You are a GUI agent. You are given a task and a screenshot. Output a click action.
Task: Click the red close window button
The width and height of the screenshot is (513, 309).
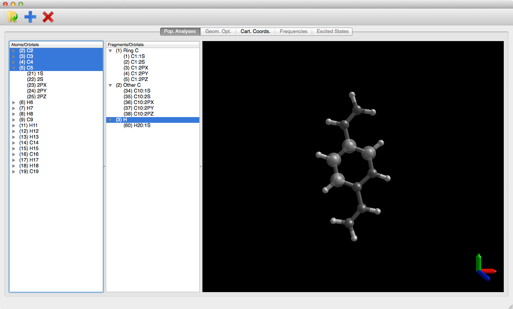tap(5, 4)
